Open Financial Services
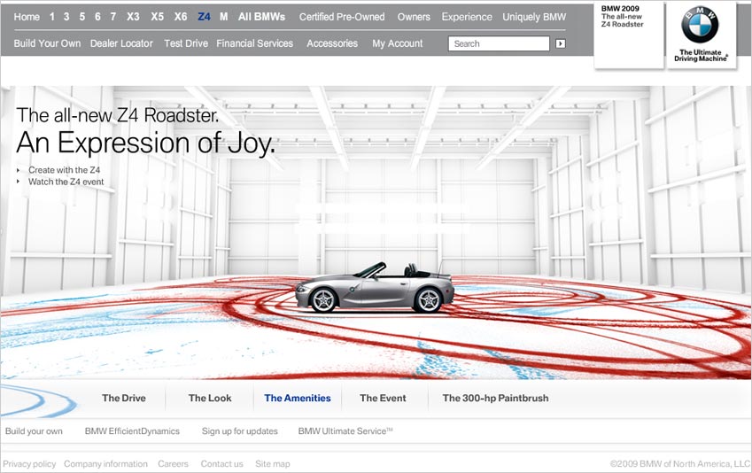Screen dimensions: 752x473 pyautogui.click(x=255, y=43)
